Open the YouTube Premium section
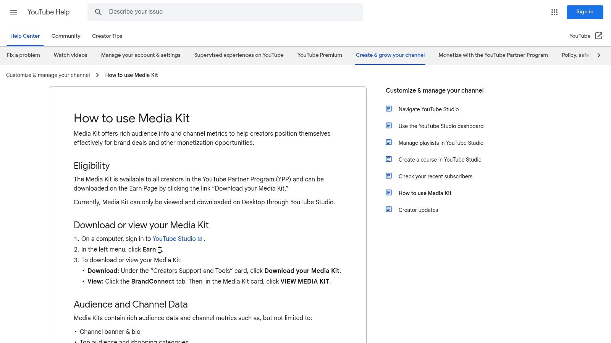Screen dimensions: 611x343 (319, 55)
